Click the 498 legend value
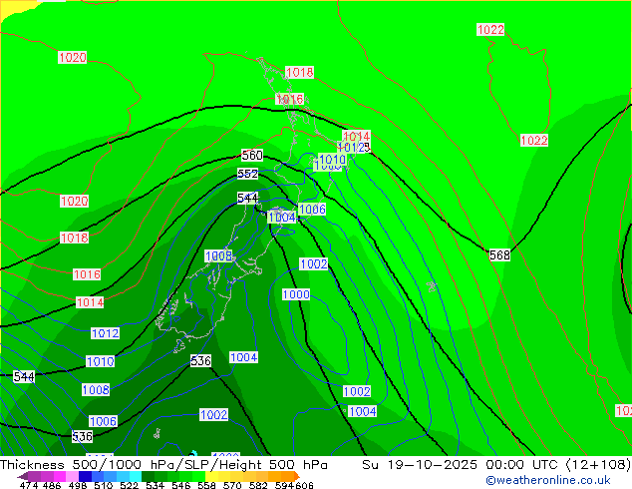This screenshot has height=489, width=632. tap(78, 485)
